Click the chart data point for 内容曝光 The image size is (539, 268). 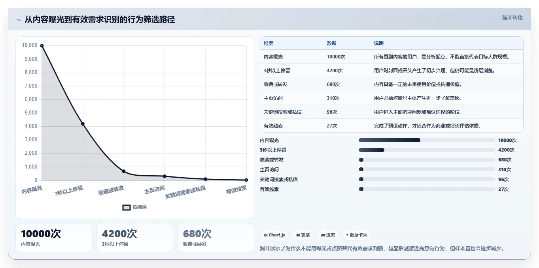pyautogui.click(x=42, y=46)
